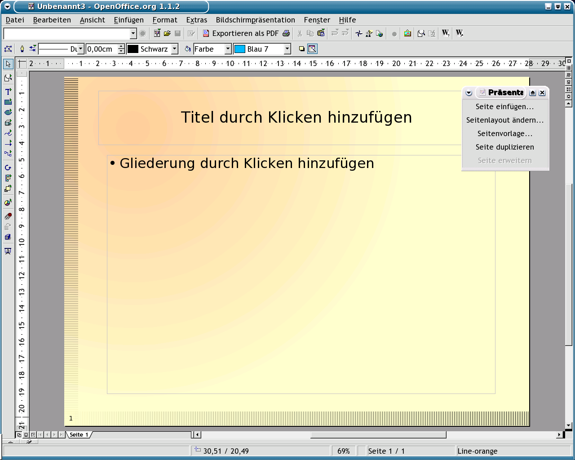Click the Lines and Arrows tool

click(8, 143)
